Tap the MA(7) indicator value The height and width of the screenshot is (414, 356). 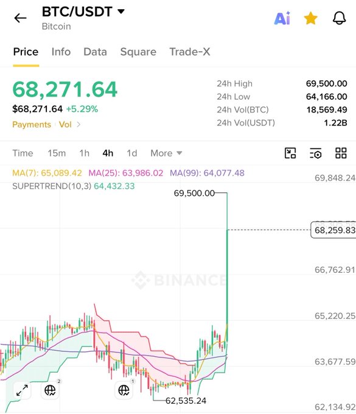[47, 173]
